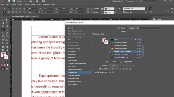Select the Rectangle Frame tool

3,36
